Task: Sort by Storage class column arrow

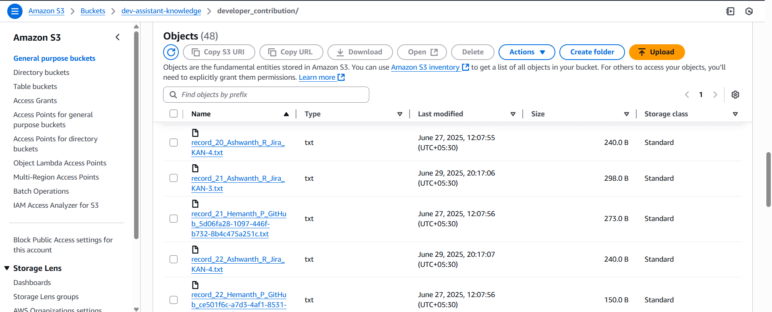Action: tap(735, 114)
